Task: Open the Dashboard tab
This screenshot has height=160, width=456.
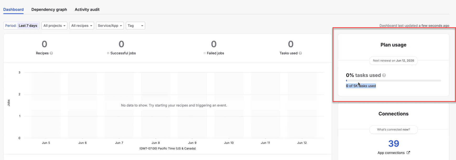Action: 13,9
